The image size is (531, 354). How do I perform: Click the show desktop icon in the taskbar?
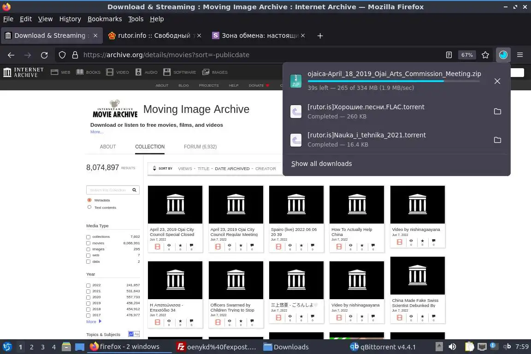click(80, 347)
